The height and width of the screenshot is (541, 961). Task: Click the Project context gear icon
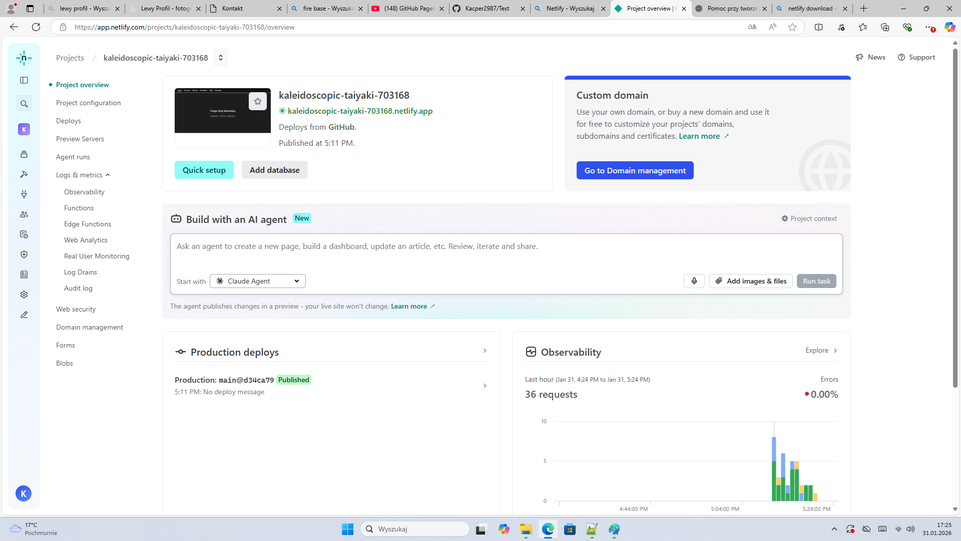(785, 218)
